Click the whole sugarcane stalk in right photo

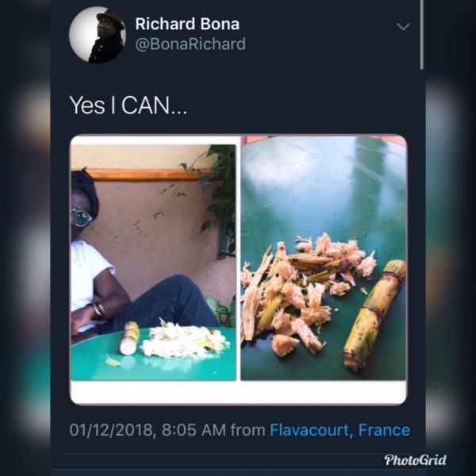click(x=374, y=316)
